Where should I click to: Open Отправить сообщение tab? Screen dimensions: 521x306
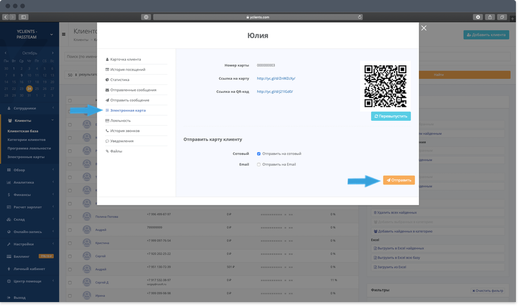point(127,100)
